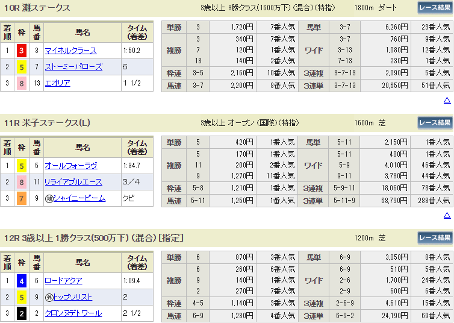The height and width of the screenshot is (323, 454).
Task: Click the 6-9-2 trifecta combination in 12R
Action: click(345, 316)
